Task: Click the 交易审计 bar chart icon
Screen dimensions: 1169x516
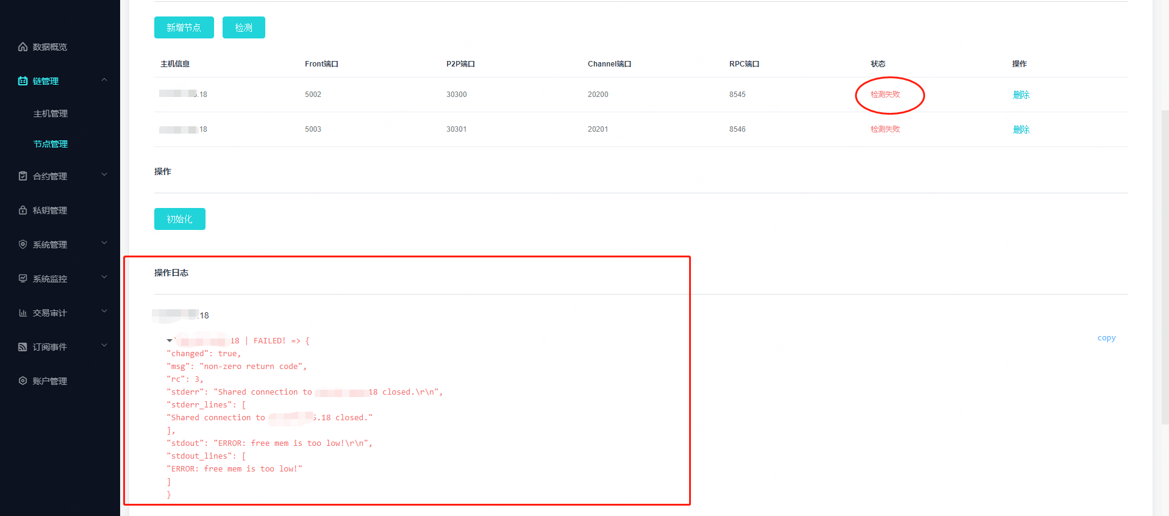Action: [x=23, y=313]
